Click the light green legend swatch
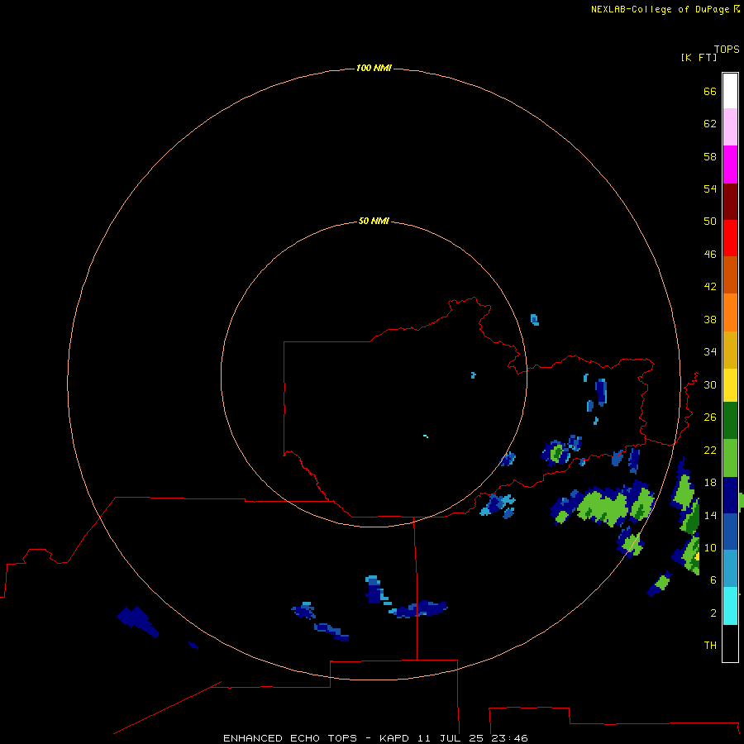Screen dimensions: 744x744 (x=730, y=458)
